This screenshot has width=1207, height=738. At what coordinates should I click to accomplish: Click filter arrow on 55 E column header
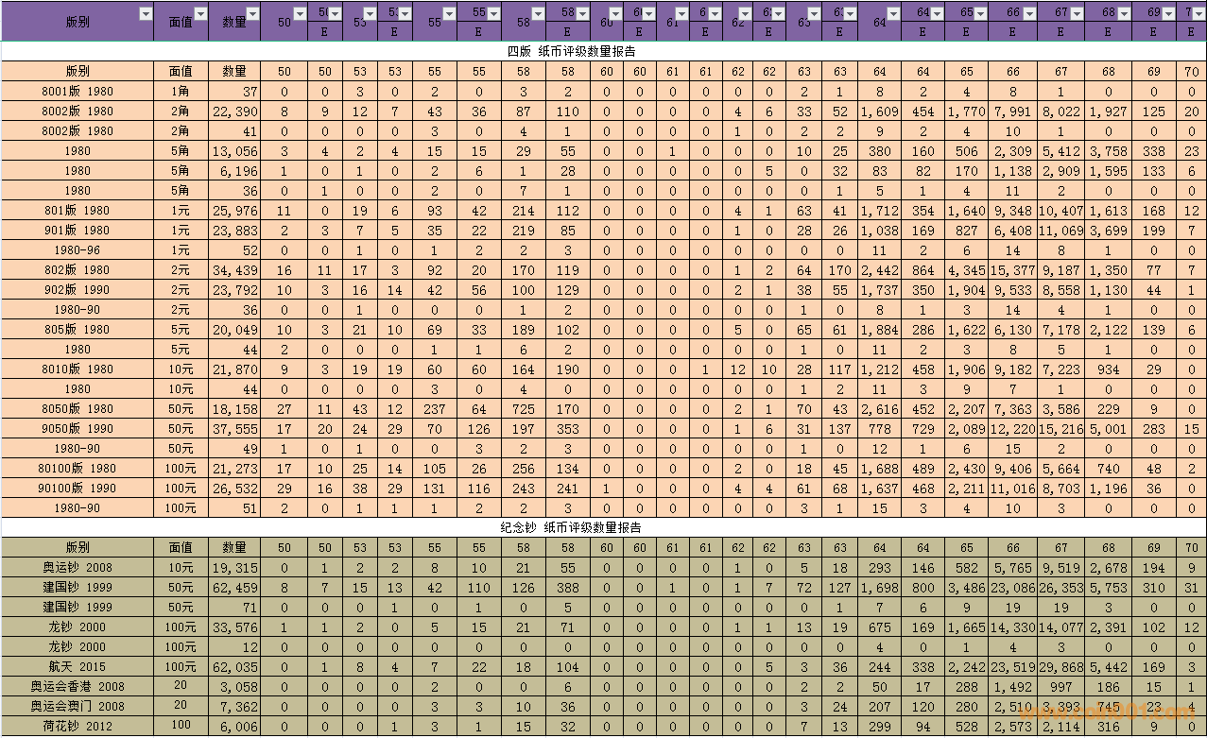pyautogui.click(x=493, y=13)
